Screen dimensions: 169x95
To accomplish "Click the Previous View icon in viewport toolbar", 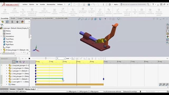I will [86, 19].
